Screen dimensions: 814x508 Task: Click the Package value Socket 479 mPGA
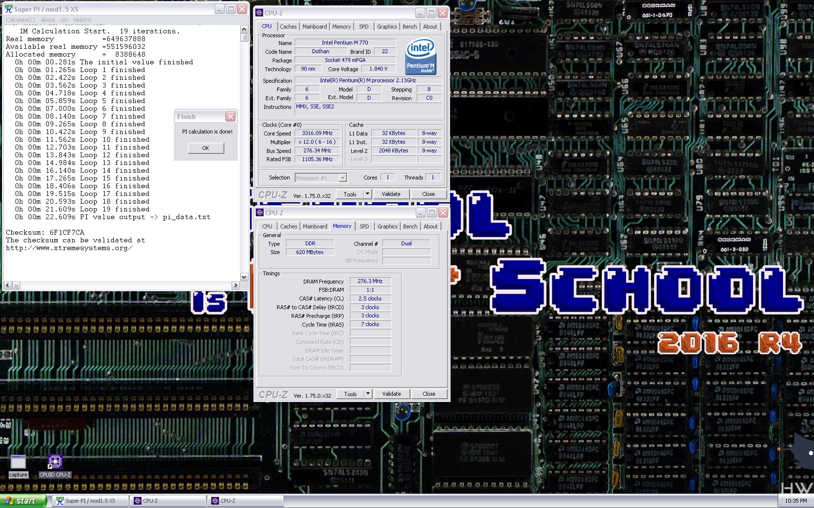(x=345, y=60)
